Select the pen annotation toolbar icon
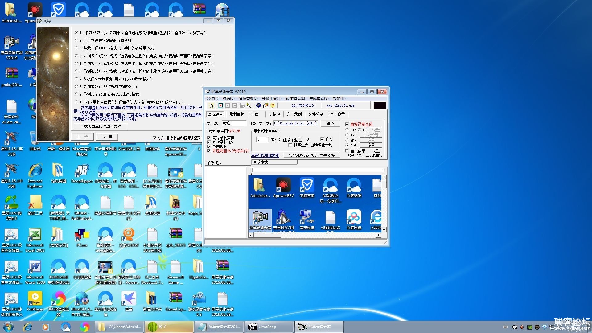Viewport: 592px width, 333px height. (x=249, y=105)
